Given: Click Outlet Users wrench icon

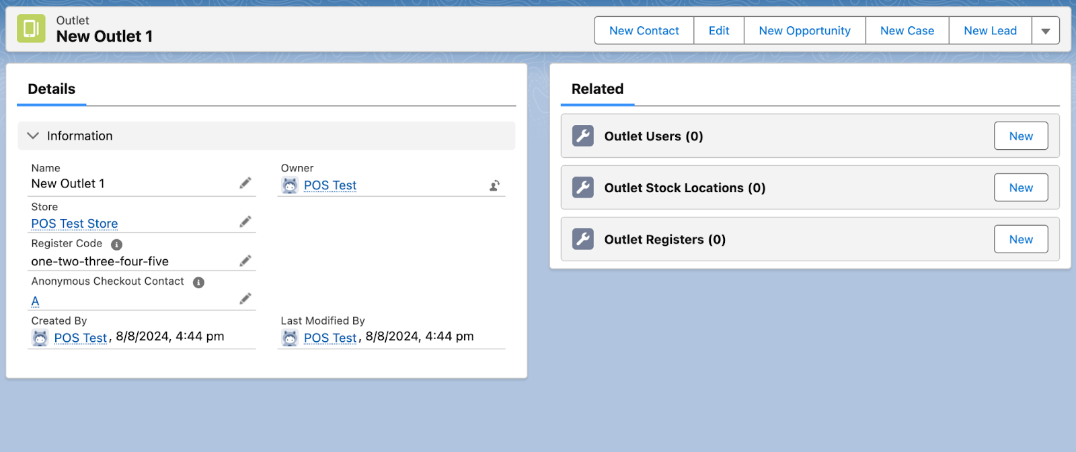Looking at the screenshot, I should point(583,136).
